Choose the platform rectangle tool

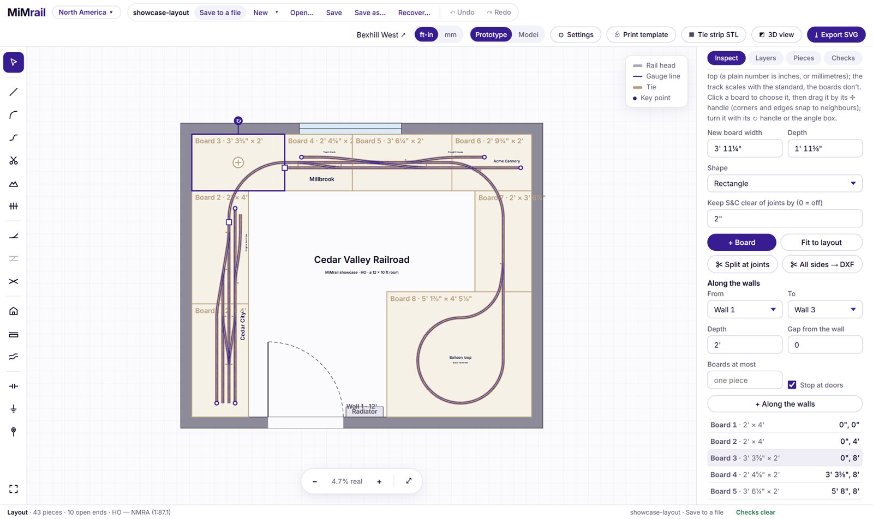[14, 334]
